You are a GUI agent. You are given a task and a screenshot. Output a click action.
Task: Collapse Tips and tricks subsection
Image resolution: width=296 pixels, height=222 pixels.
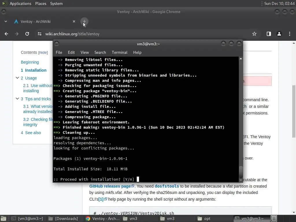pyautogui.click(x=17, y=99)
